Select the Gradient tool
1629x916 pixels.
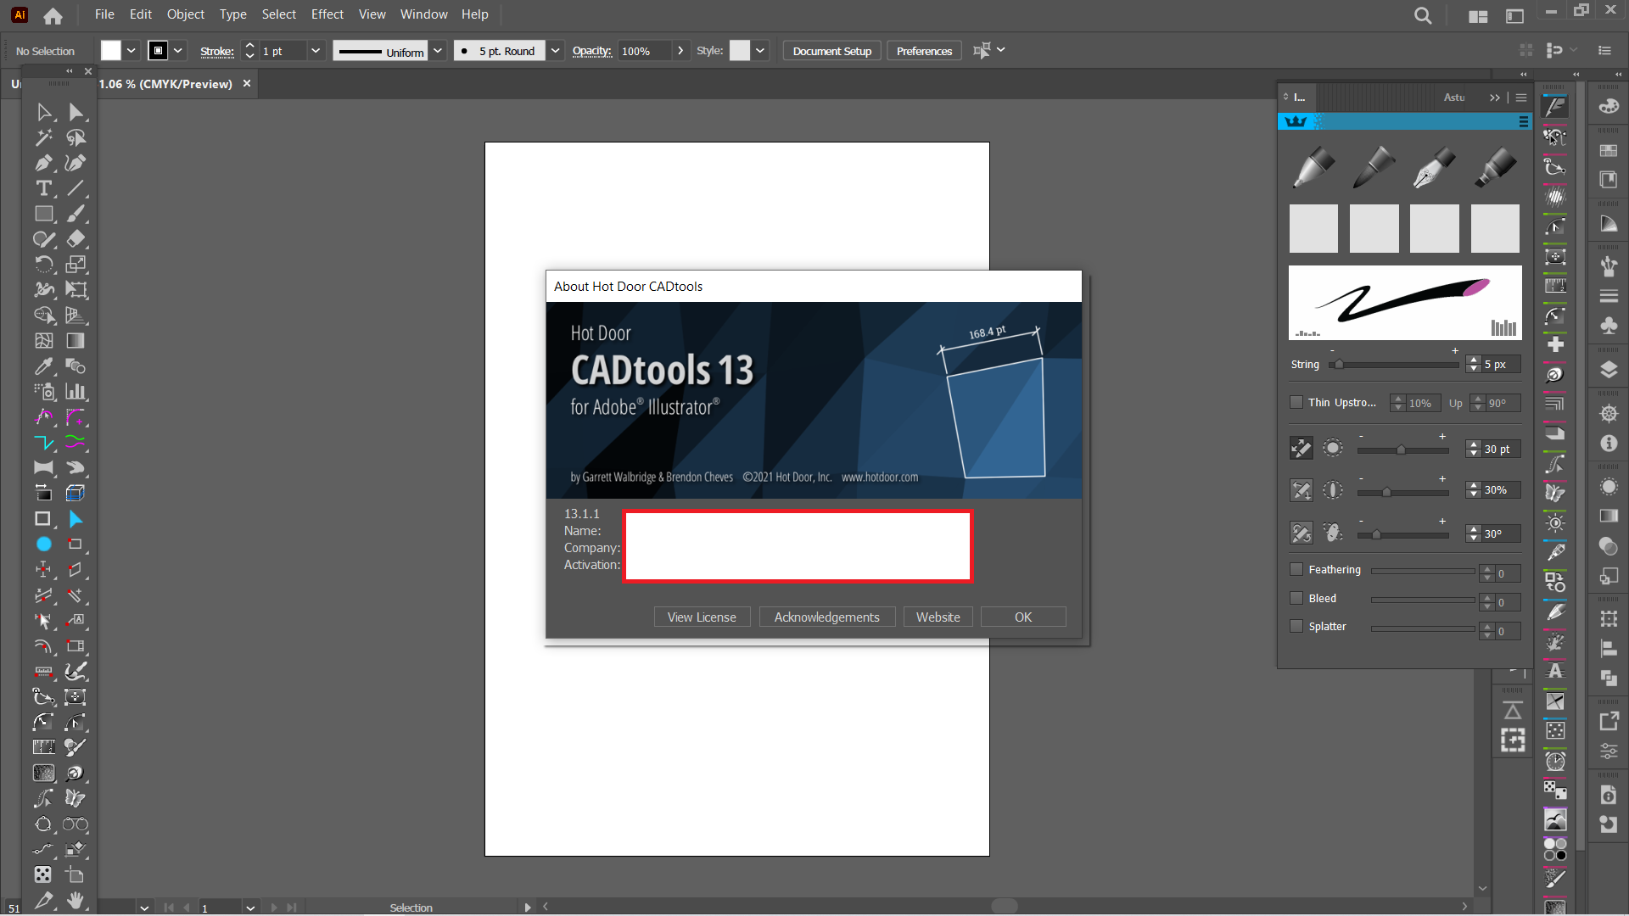76,341
